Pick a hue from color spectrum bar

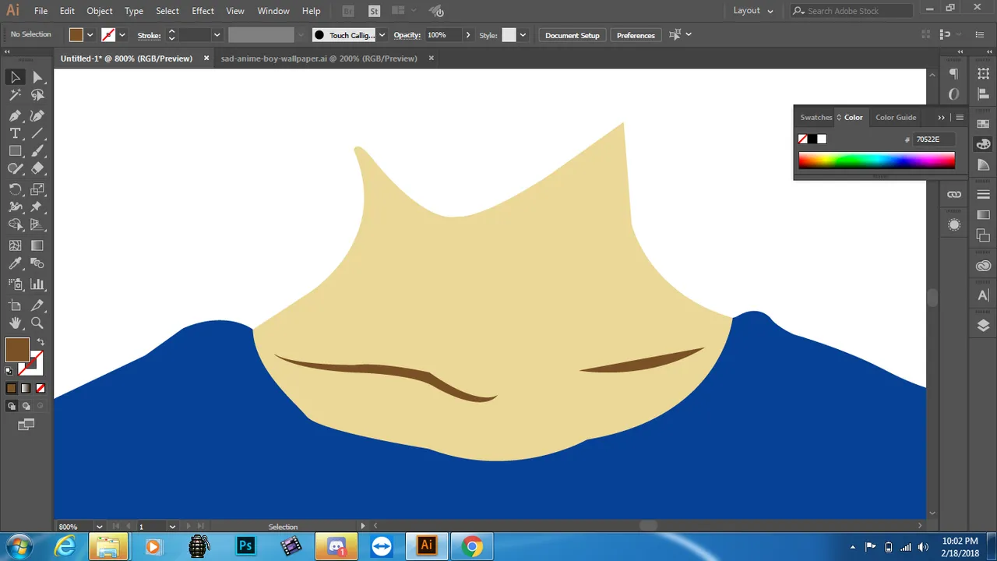[876, 161]
